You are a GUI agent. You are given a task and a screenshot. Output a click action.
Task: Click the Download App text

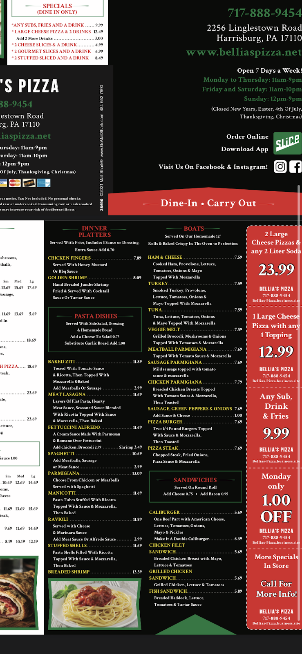[244, 149]
